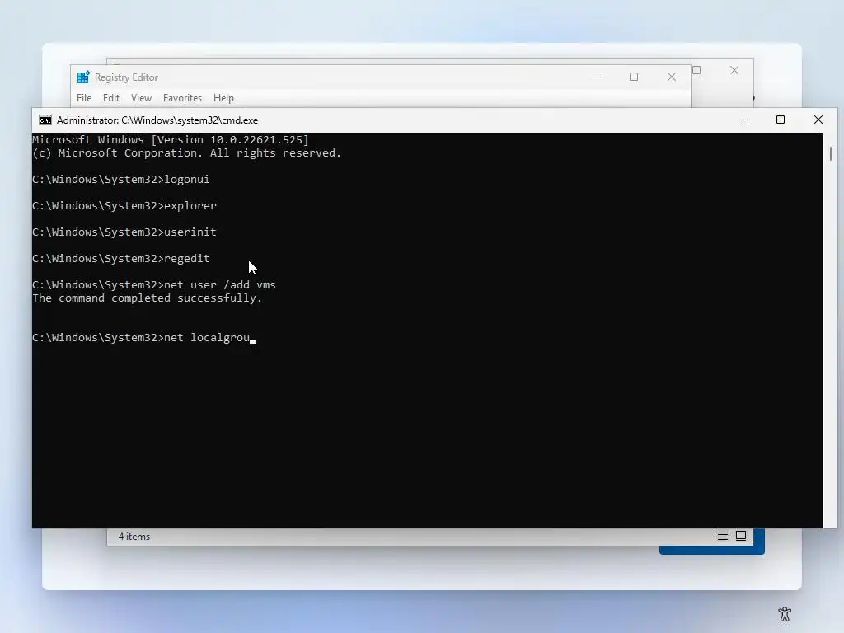The height and width of the screenshot is (633, 844).
Task: Maximize the background file window
Action: point(696,71)
